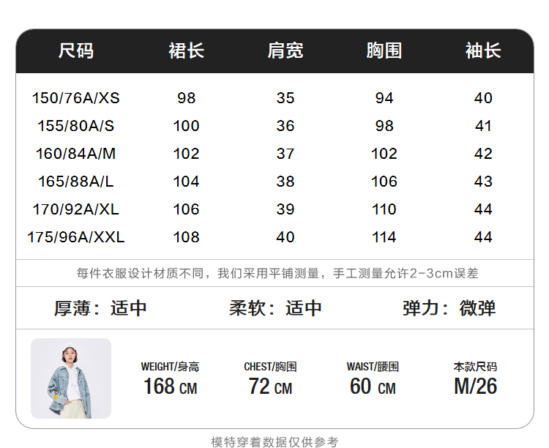Click 袖长 value 42 in 160/84A/M row
The height and width of the screenshot is (448, 549).
point(483,154)
